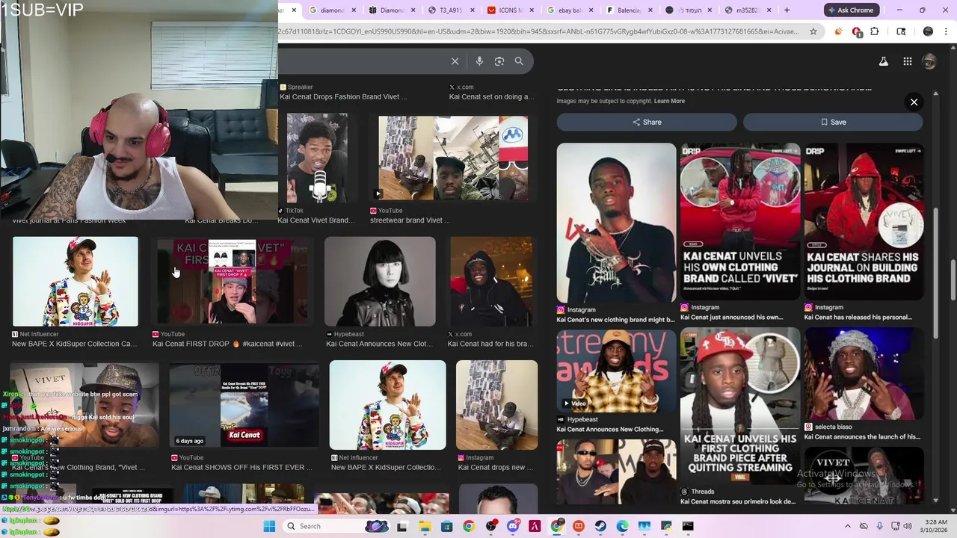Screen dimensions: 957x538
Task: Open Search Labs flask icon
Action: pos(884,61)
